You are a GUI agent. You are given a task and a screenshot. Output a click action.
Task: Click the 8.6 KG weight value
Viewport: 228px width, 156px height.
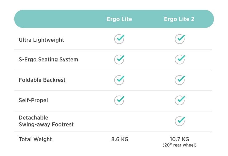(x=120, y=139)
